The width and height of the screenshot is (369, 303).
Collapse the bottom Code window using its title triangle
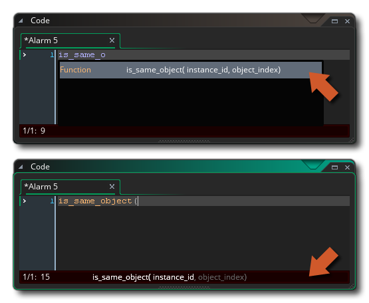[21, 167]
